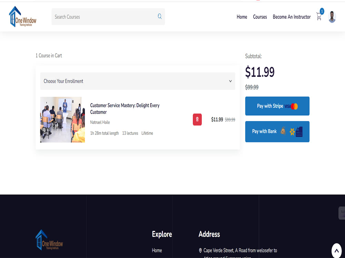The width and height of the screenshot is (345, 258).
Task: Click the One Window logo in the header
Action: point(22,17)
